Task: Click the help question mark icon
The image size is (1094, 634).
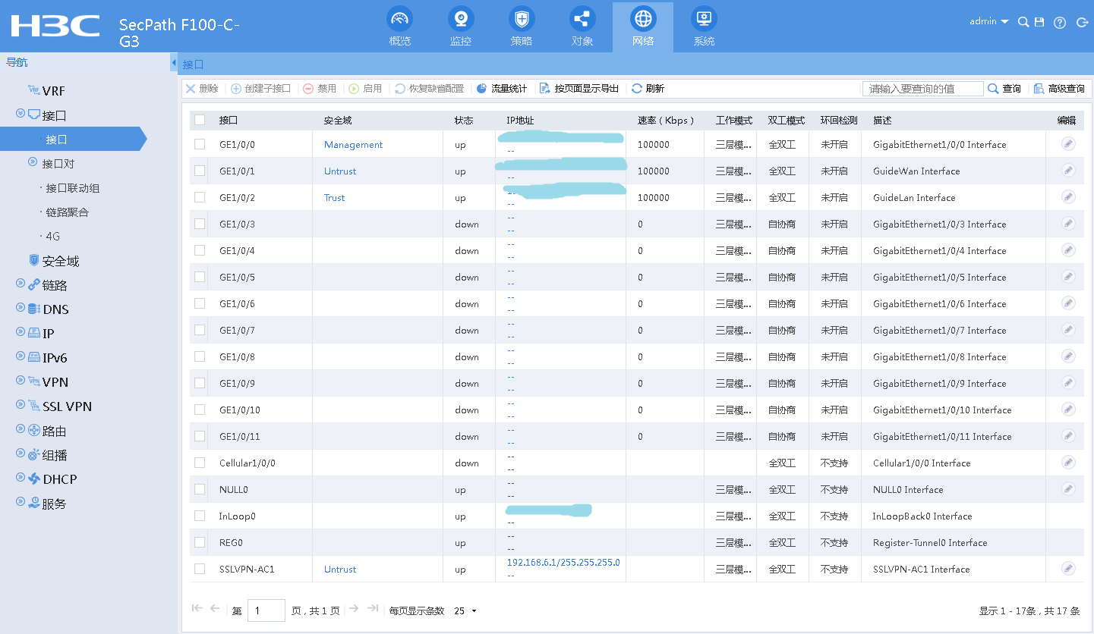Action: click(1060, 23)
